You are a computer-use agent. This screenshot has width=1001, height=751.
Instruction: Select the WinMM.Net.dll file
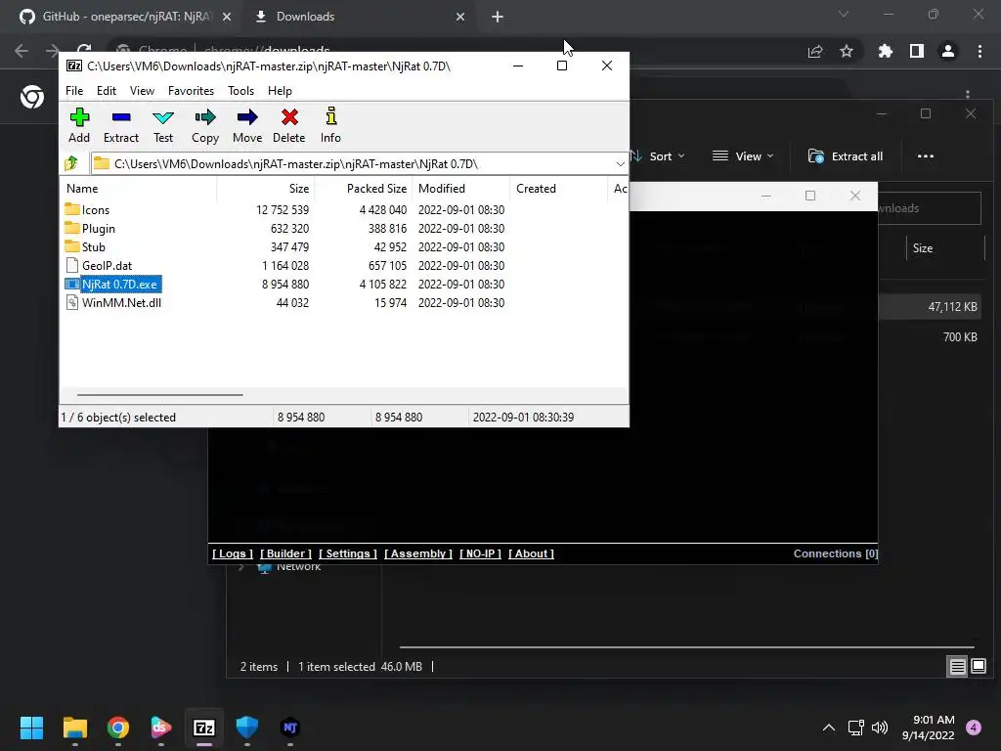point(121,303)
